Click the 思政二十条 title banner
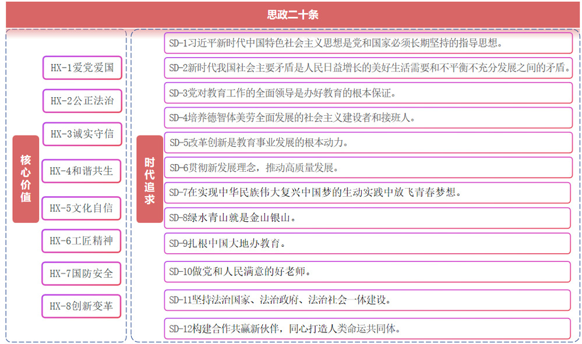This screenshot has width=582, height=344. coord(291,15)
